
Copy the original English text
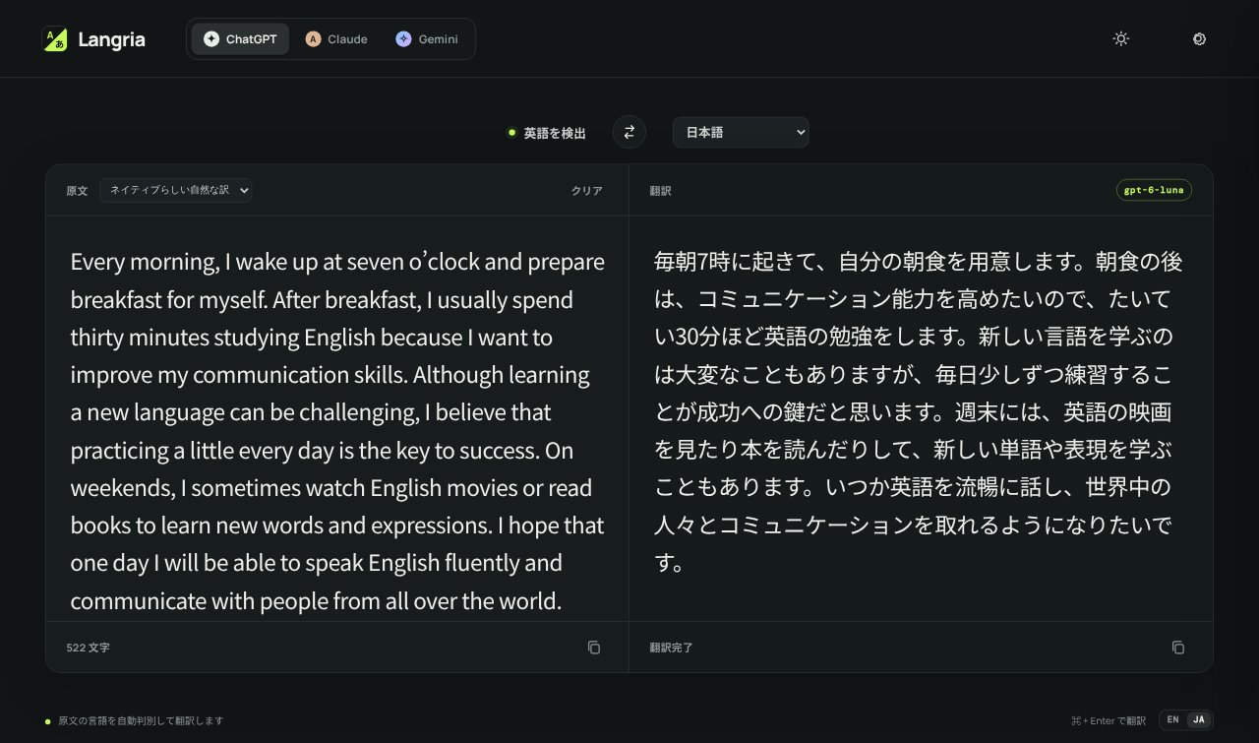(x=594, y=648)
